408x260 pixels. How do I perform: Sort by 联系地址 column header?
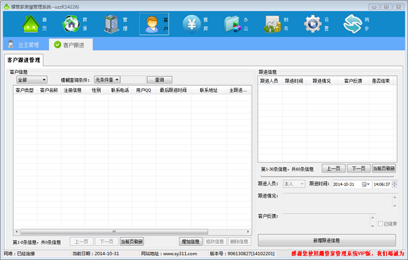tap(209, 90)
